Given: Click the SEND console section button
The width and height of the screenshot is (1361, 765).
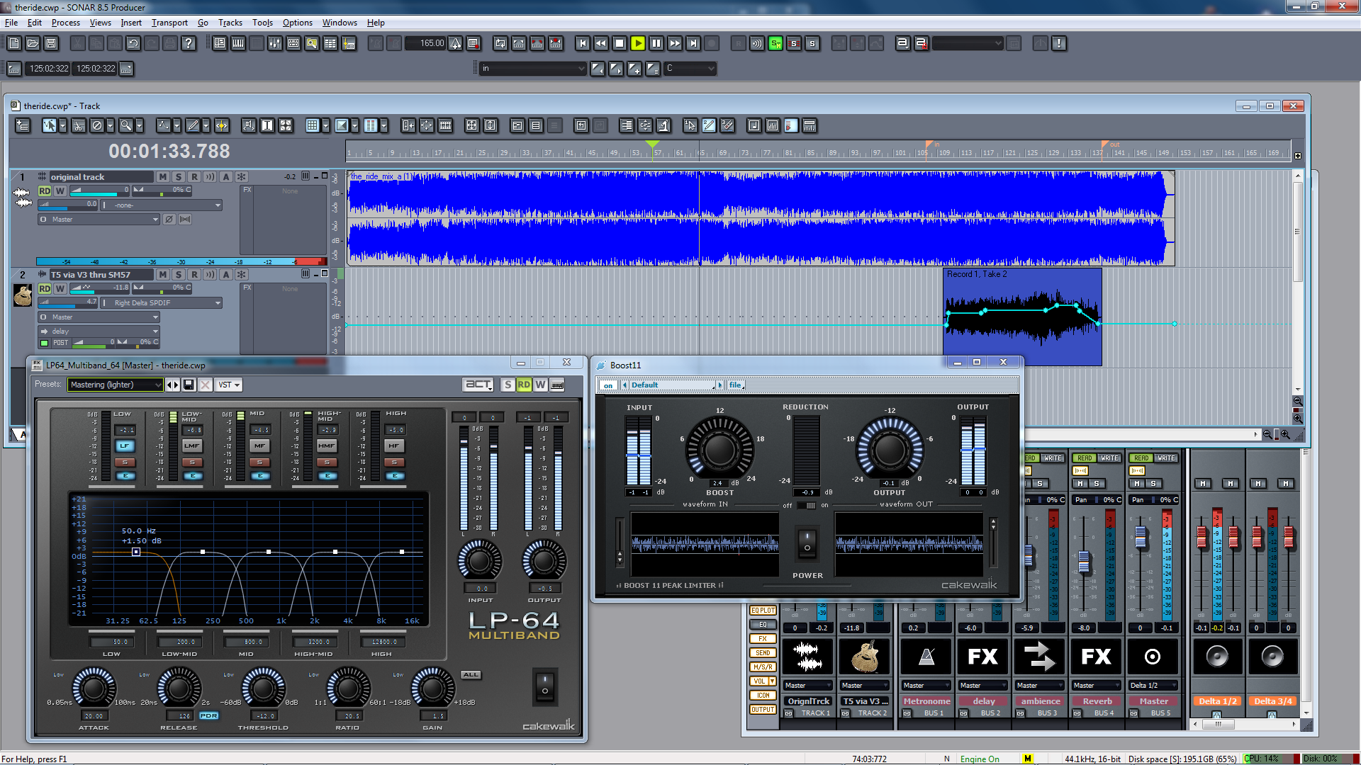Looking at the screenshot, I should tap(763, 653).
